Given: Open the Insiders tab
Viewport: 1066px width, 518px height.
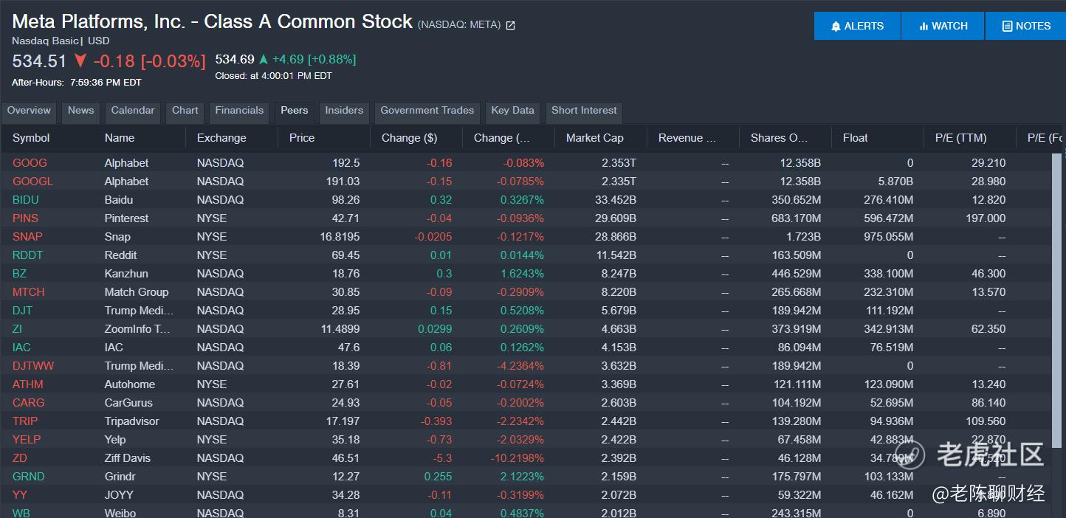Looking at the screenshot, I should [344, 111].
